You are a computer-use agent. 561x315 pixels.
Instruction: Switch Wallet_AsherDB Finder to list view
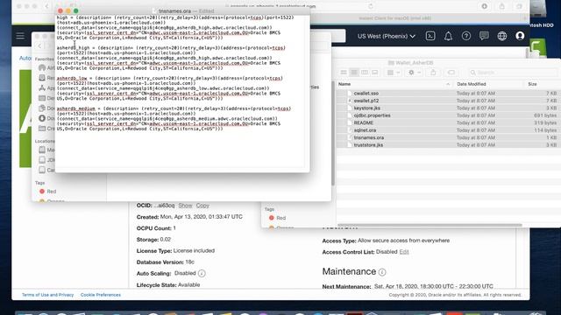(354, 73)
